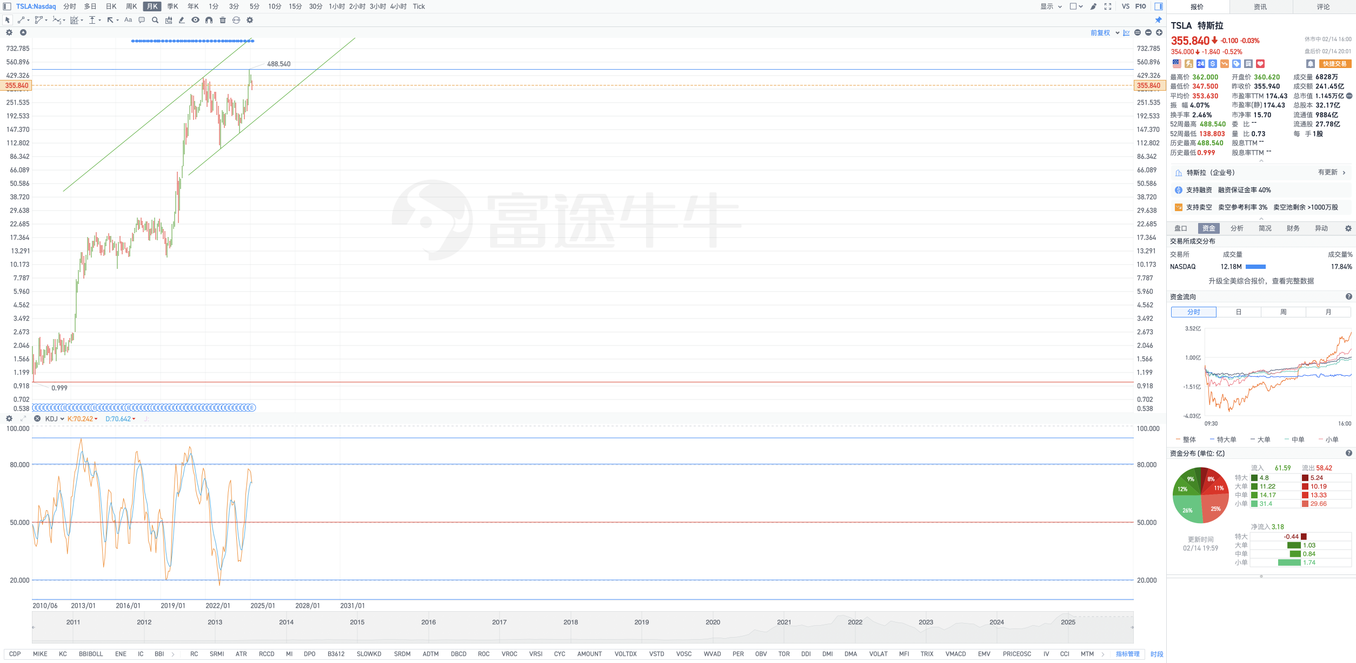Select the wave 1-3 pattern tool

click(x=56, y=20)
